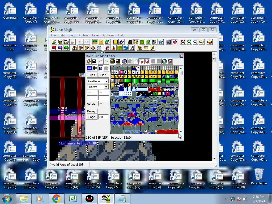272x204 pixels.
Task: Click 'Invalid Area of Level 108.' status text
Action: pos(67,165)
